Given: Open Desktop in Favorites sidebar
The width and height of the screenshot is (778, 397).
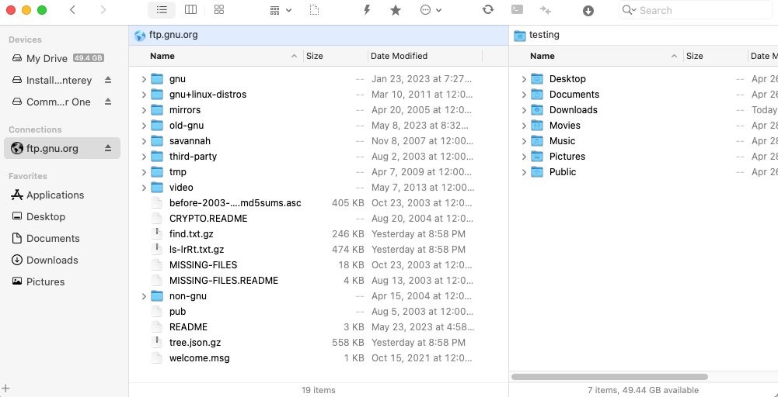Looking at the screenshot, I should (x=62, y=217).
